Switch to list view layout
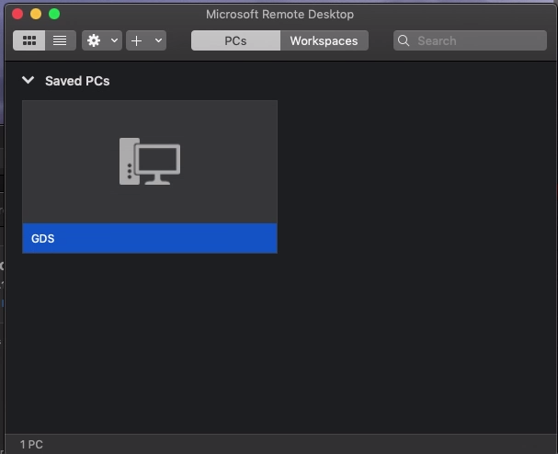The image size is (558, 454). click(60, 40)
